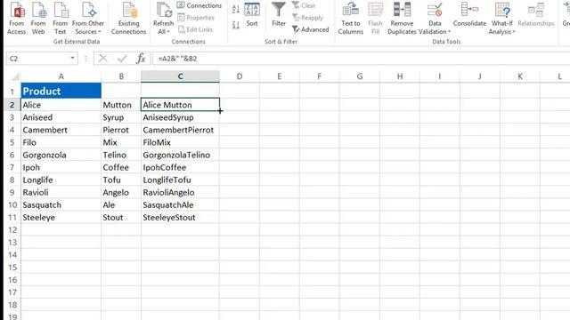Open the Sort dialog
The height and width of the screenshot is (320, 570).
click(x=252, y=14)
